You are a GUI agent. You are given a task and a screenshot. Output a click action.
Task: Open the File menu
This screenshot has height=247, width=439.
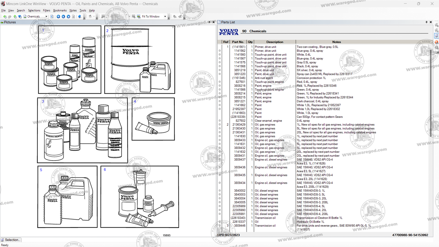[x=3, y=10]
